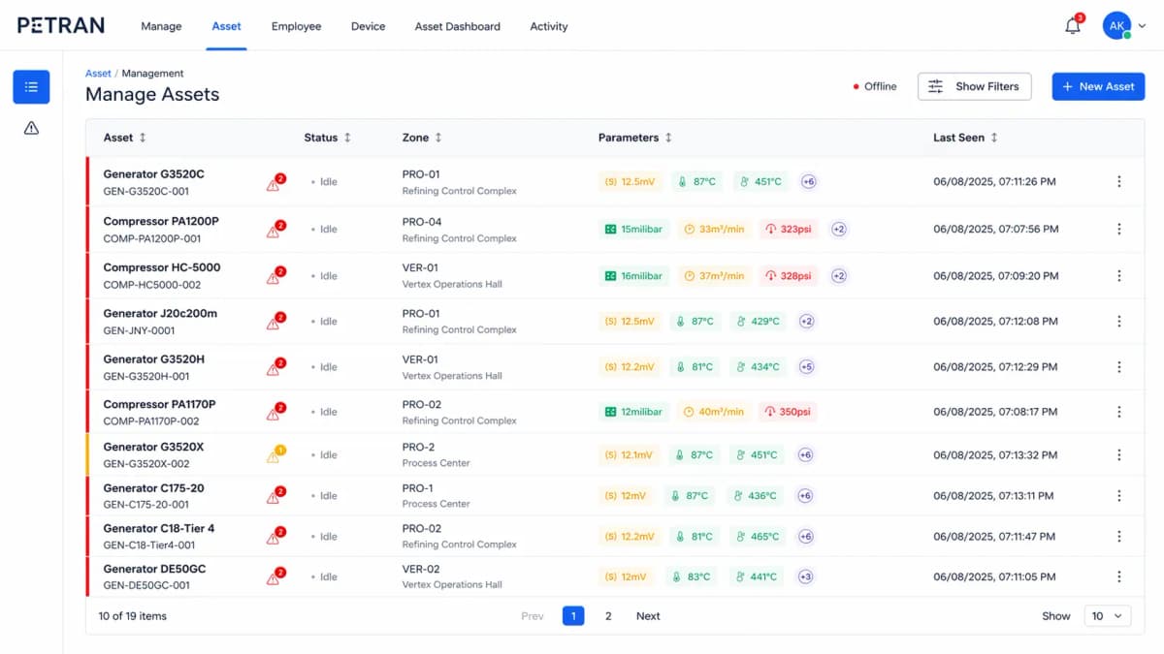This screenshot has height=654, width=1164.
Task: Open the notifications bell with badge
Action: pyautogui.click(x=1072, y=25)
